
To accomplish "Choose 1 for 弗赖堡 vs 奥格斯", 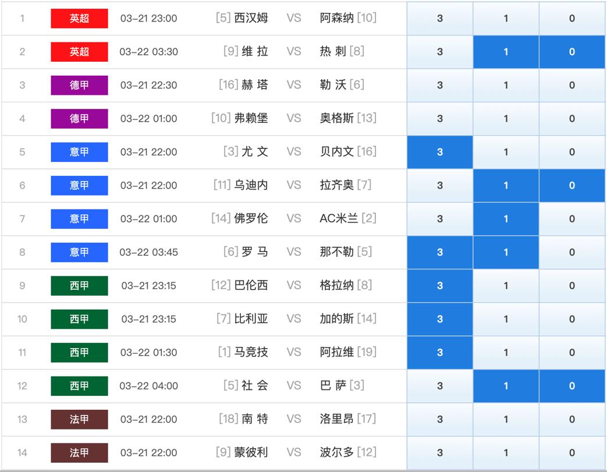I will pyautogui.click(x=506, y=119).
